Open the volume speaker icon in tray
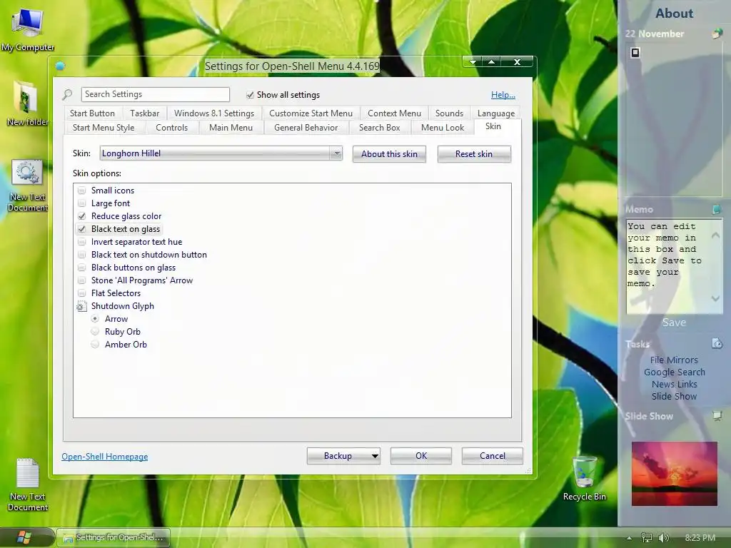Viewport: 731px width, 548px height. point(663,538)
